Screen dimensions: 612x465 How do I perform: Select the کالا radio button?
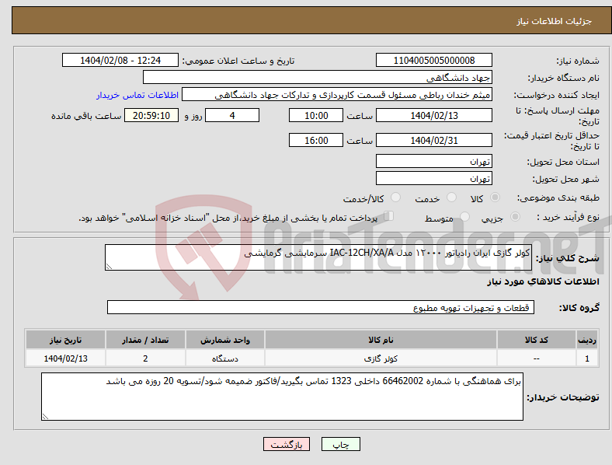[x=495, y=198]
